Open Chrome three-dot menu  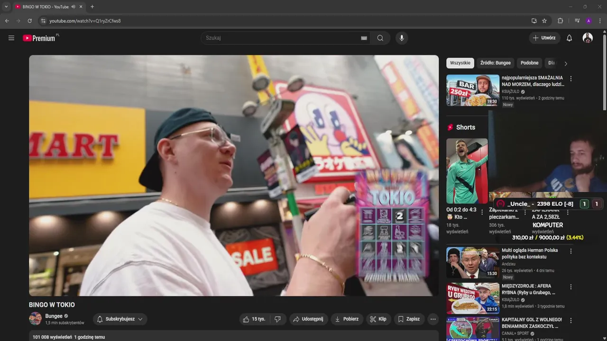(x=600, y=21)
